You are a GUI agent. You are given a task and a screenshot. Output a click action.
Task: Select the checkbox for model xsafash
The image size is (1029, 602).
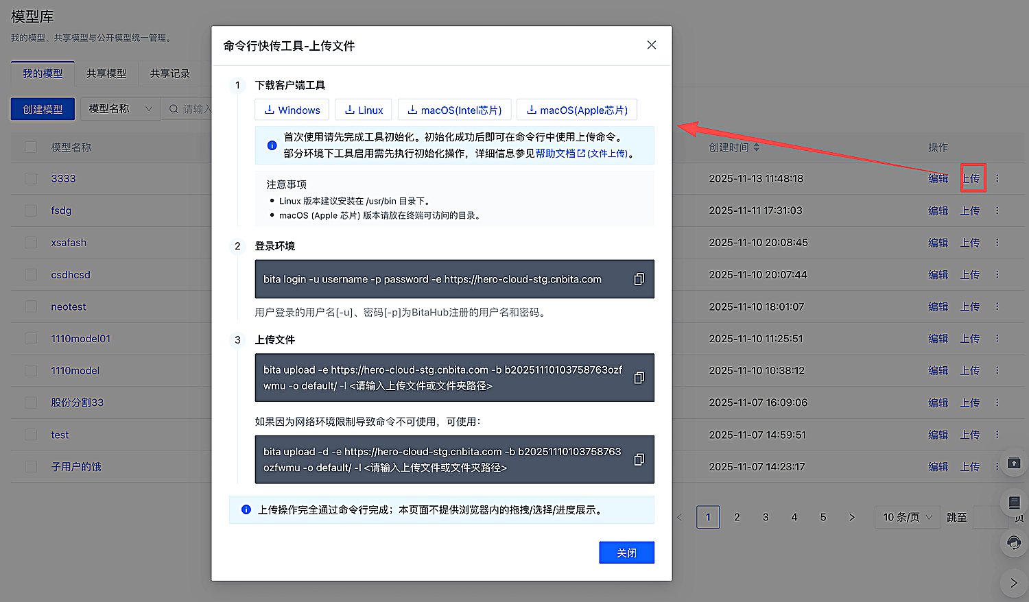(x=31, y=243)
